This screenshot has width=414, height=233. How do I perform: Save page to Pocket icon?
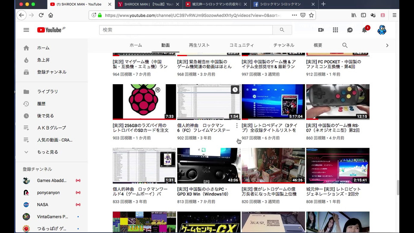[303, 15]
